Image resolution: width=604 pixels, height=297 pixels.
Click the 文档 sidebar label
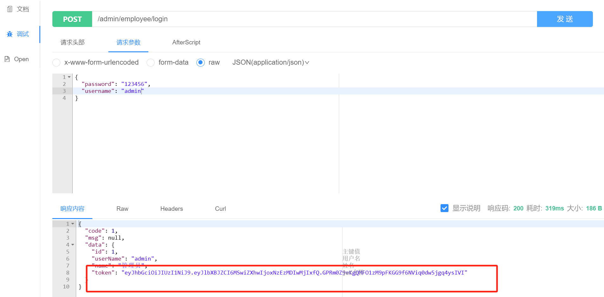pos(23,9)
